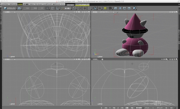Switch to the モデリング workspace tab
Viewport: 180px width, 109px height.
click(13, 4)
